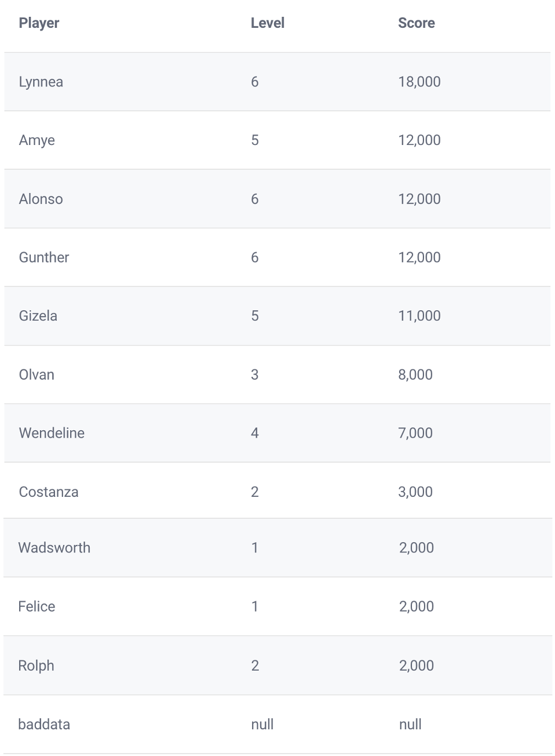Viewport: 555px width, 756px height.
Task: Click the null Score cell for baddata
Action: (410, 724)
